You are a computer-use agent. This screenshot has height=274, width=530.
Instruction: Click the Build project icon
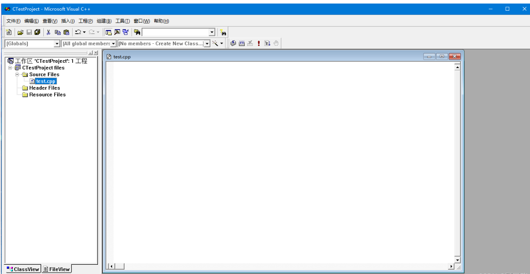242,43
